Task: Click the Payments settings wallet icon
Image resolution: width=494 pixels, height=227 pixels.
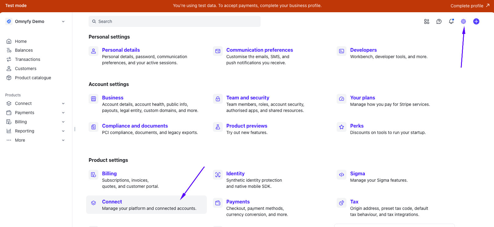Action: pos(218,203)
